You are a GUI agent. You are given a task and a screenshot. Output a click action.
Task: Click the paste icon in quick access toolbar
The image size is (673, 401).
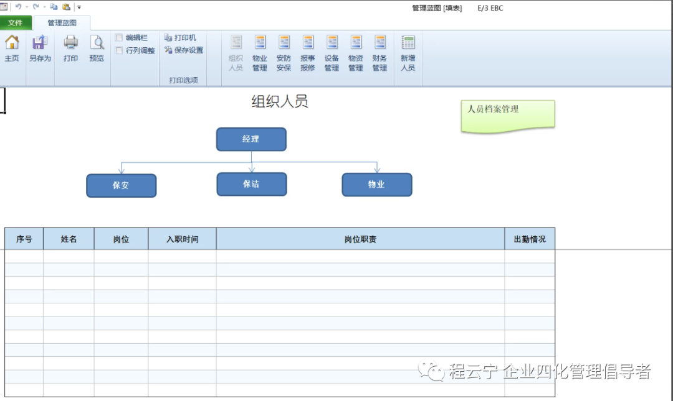tap(66, 6)
